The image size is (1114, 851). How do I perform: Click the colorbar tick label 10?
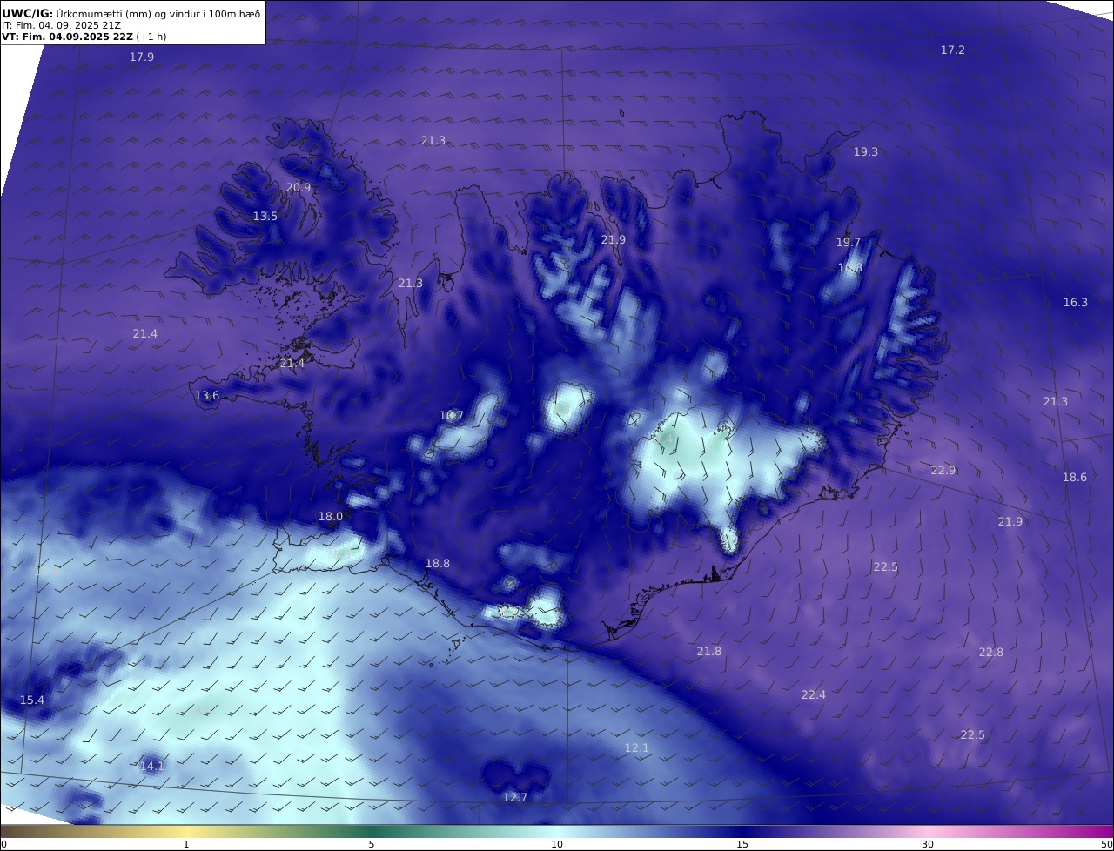(x=557, y=844)
